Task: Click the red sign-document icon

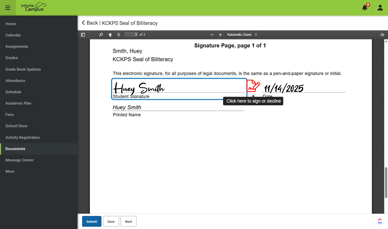Action: coord(253,86)
